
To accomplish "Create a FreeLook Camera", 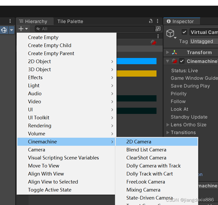I will (156, 182).
